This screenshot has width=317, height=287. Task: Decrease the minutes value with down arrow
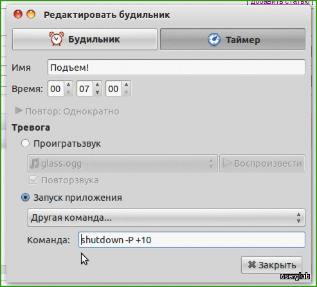coord(97,93)
